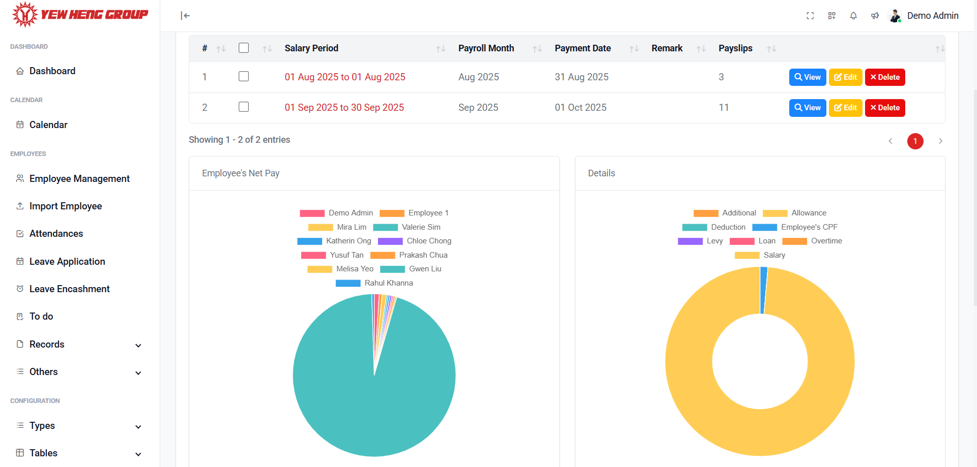Check the Sep 2025 salary period row
Image resolution: width=977 pixels, height=467 pixels.
pos(244,107)
